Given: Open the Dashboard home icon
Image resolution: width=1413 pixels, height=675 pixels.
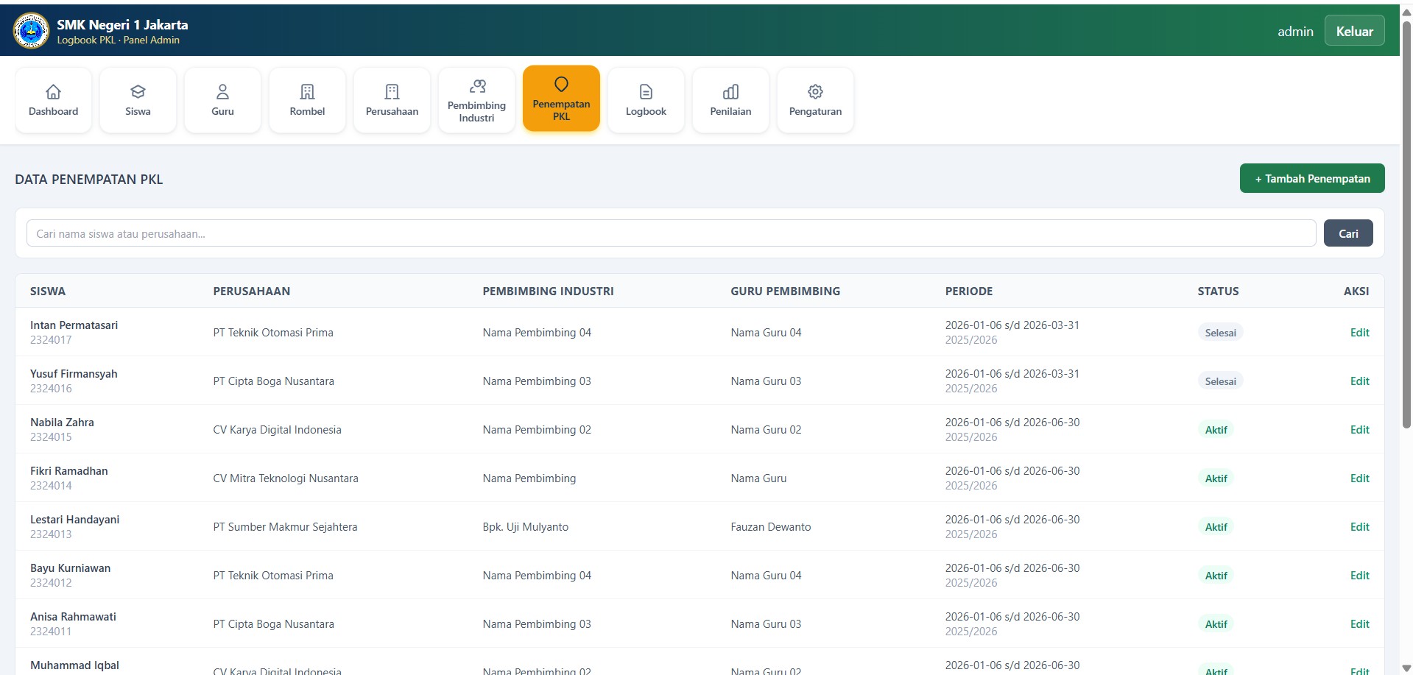Looking at the screenshot, I should click(x=53, y=91).
